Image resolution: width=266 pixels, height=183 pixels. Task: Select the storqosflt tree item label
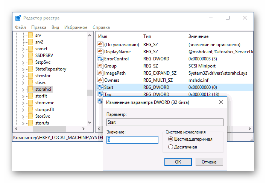(x=45, y=109)
